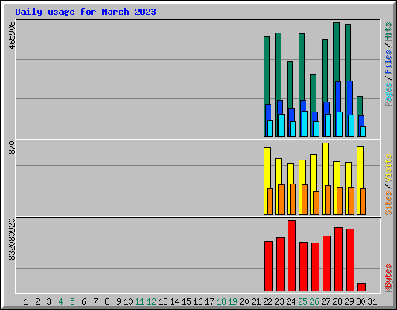Click the cyan Pages bar for day 25
The height and width of the screenshot is (310, 397).
305,124
